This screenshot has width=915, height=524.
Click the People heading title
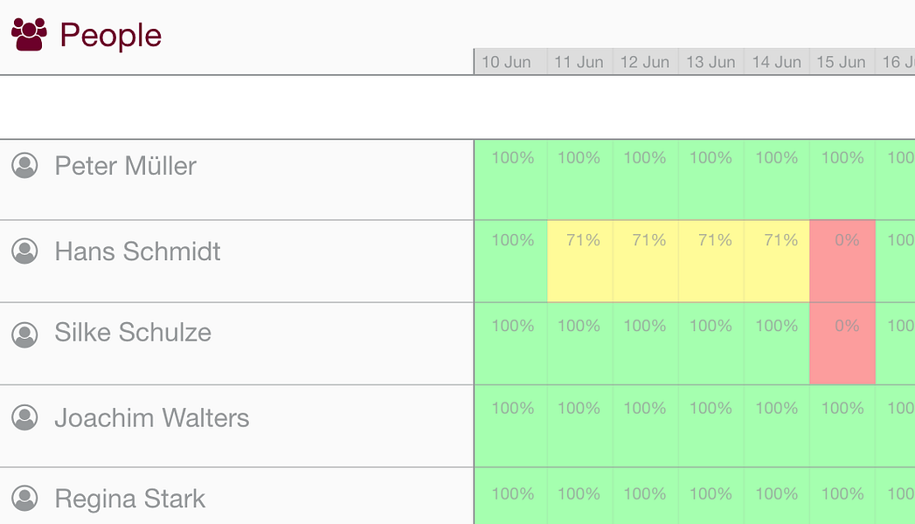click(x=110, y=36)
